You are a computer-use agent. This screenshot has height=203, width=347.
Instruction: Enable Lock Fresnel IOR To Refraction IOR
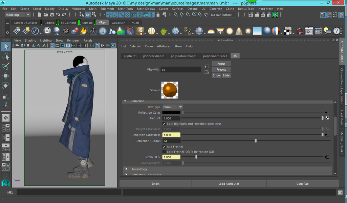[165, 152]
